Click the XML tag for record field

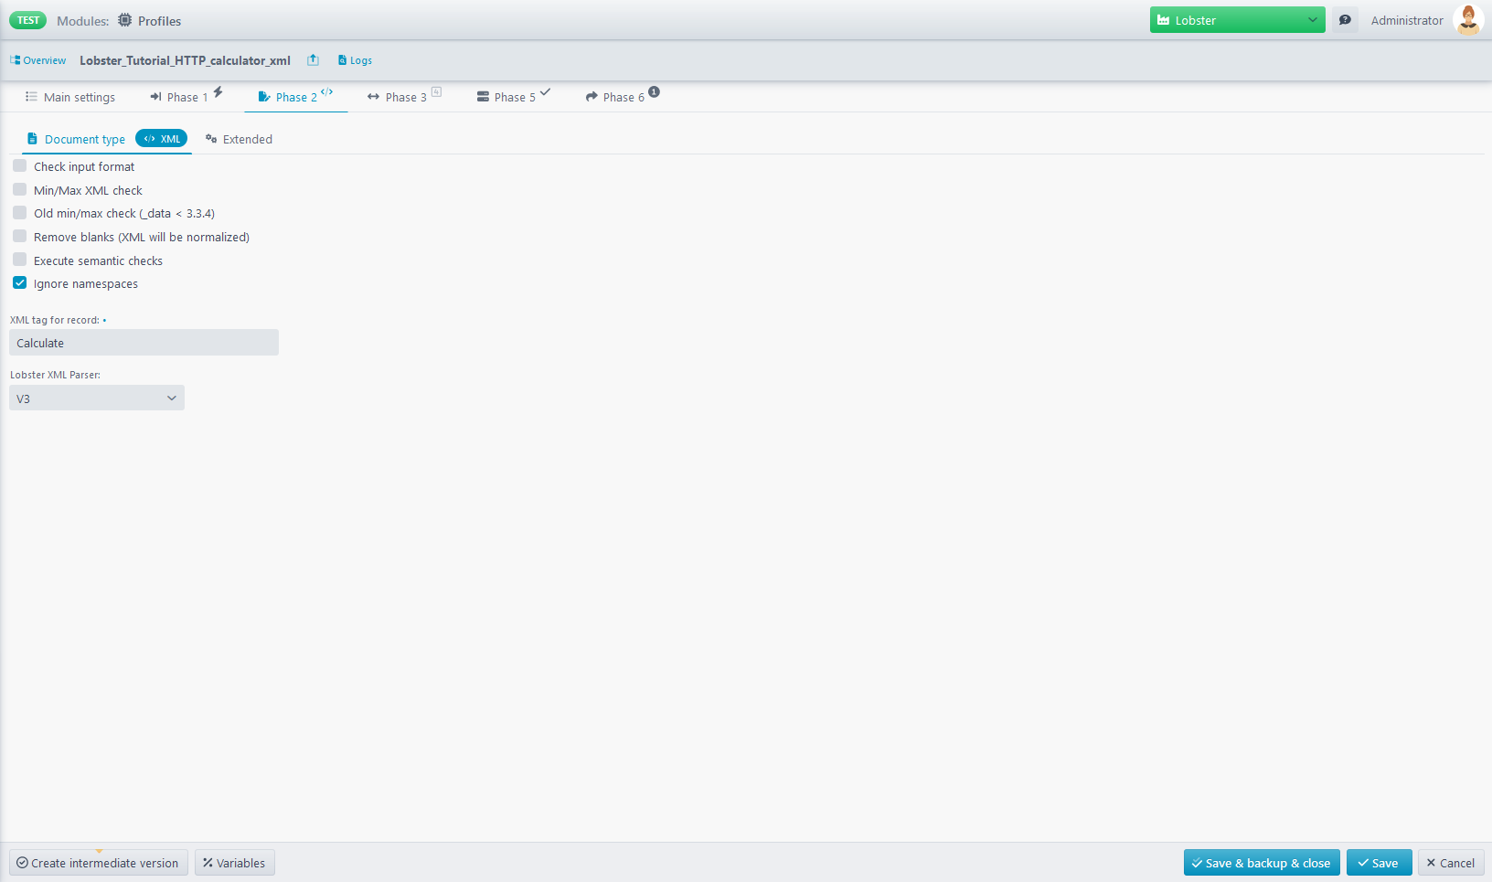pyautogui.click(x=144, y=343)
